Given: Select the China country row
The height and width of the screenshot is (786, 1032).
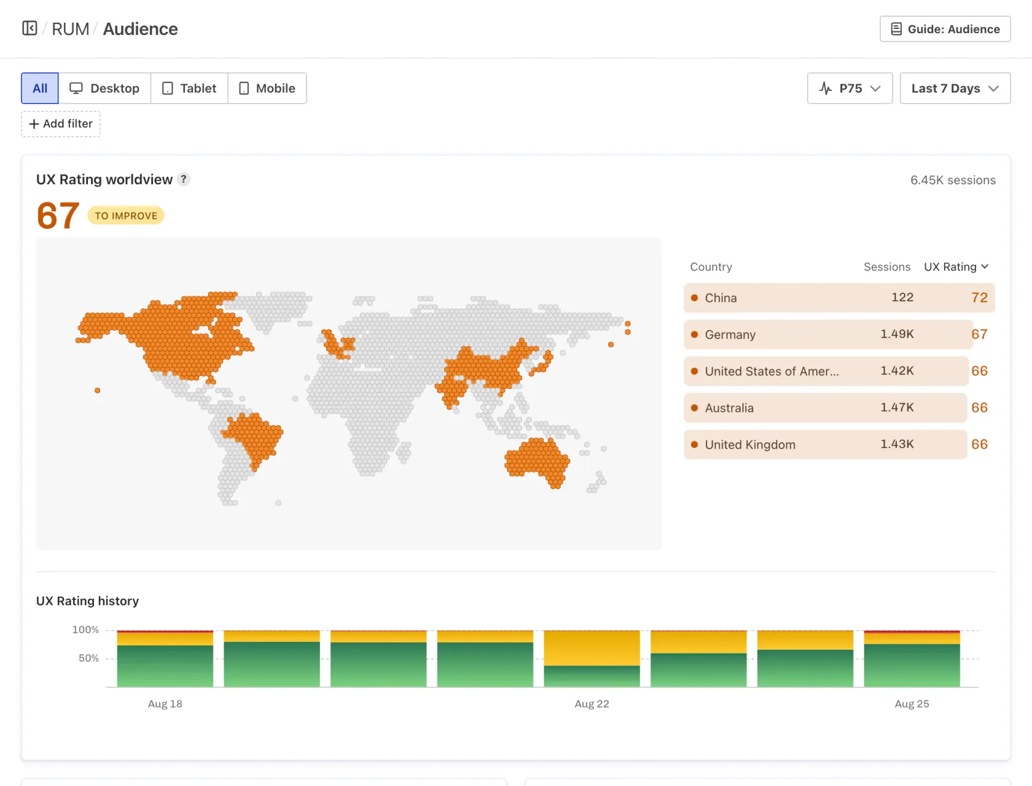Looking at the screenshot, I should (839, 298).
